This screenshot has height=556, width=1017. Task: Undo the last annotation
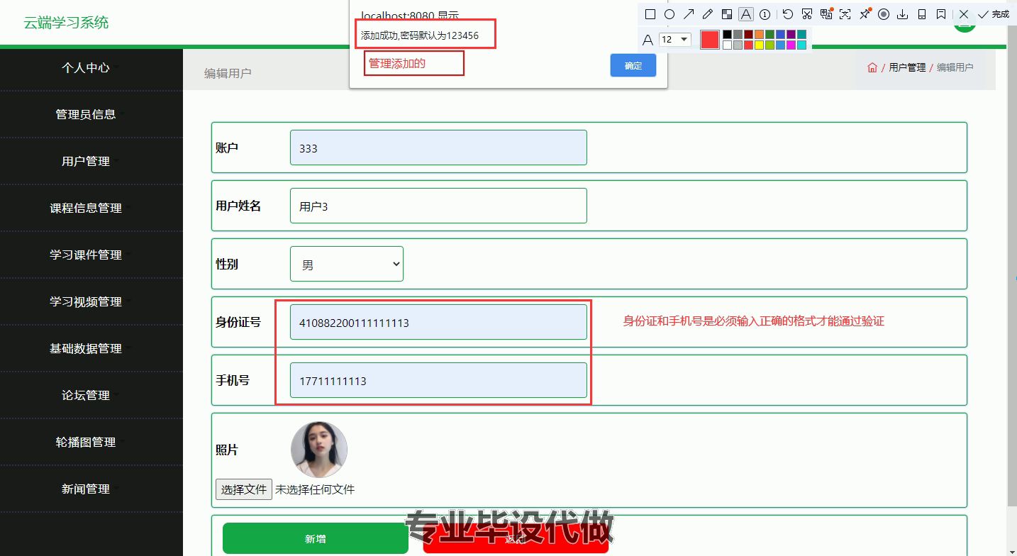click(788, 14)
